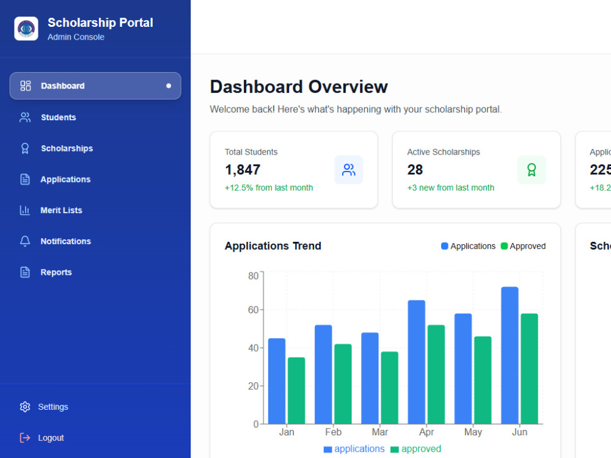Click the Students people icon in sidebar
The image size is (611, 458).
(x=25, y=117)
